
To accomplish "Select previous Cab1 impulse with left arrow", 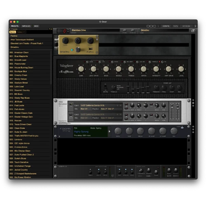I will coord(117,105).
